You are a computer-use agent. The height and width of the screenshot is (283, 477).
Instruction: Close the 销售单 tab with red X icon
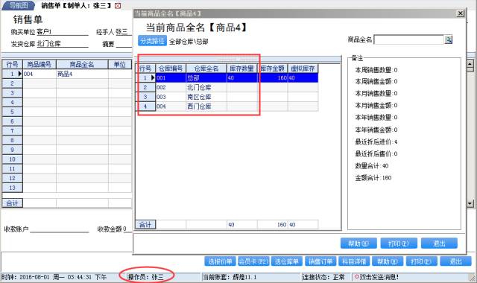(x=118, y=5)
